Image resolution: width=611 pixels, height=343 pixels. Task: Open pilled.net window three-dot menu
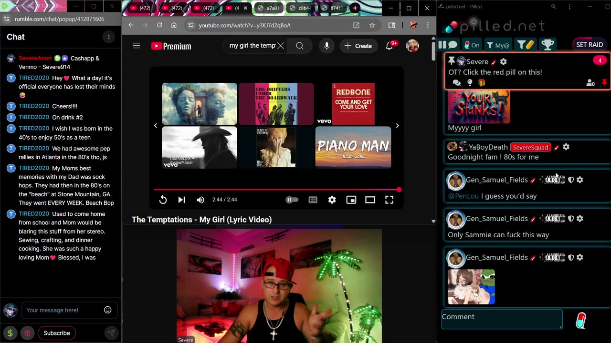coord(569,7)
